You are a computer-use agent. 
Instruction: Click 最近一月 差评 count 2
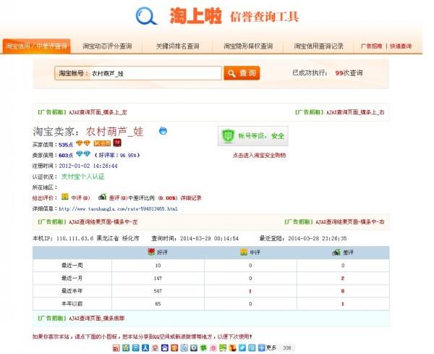pyautogui.click(x=343, y=278)
